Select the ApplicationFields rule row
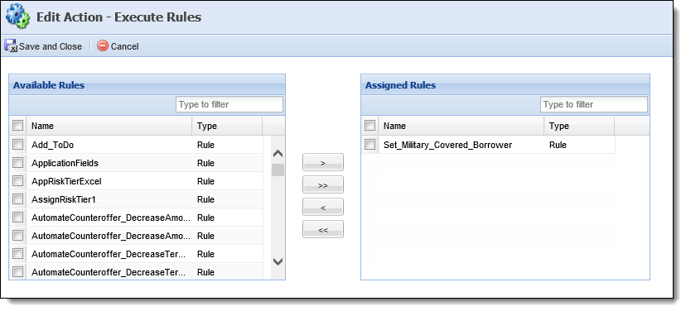 [136, 163]
